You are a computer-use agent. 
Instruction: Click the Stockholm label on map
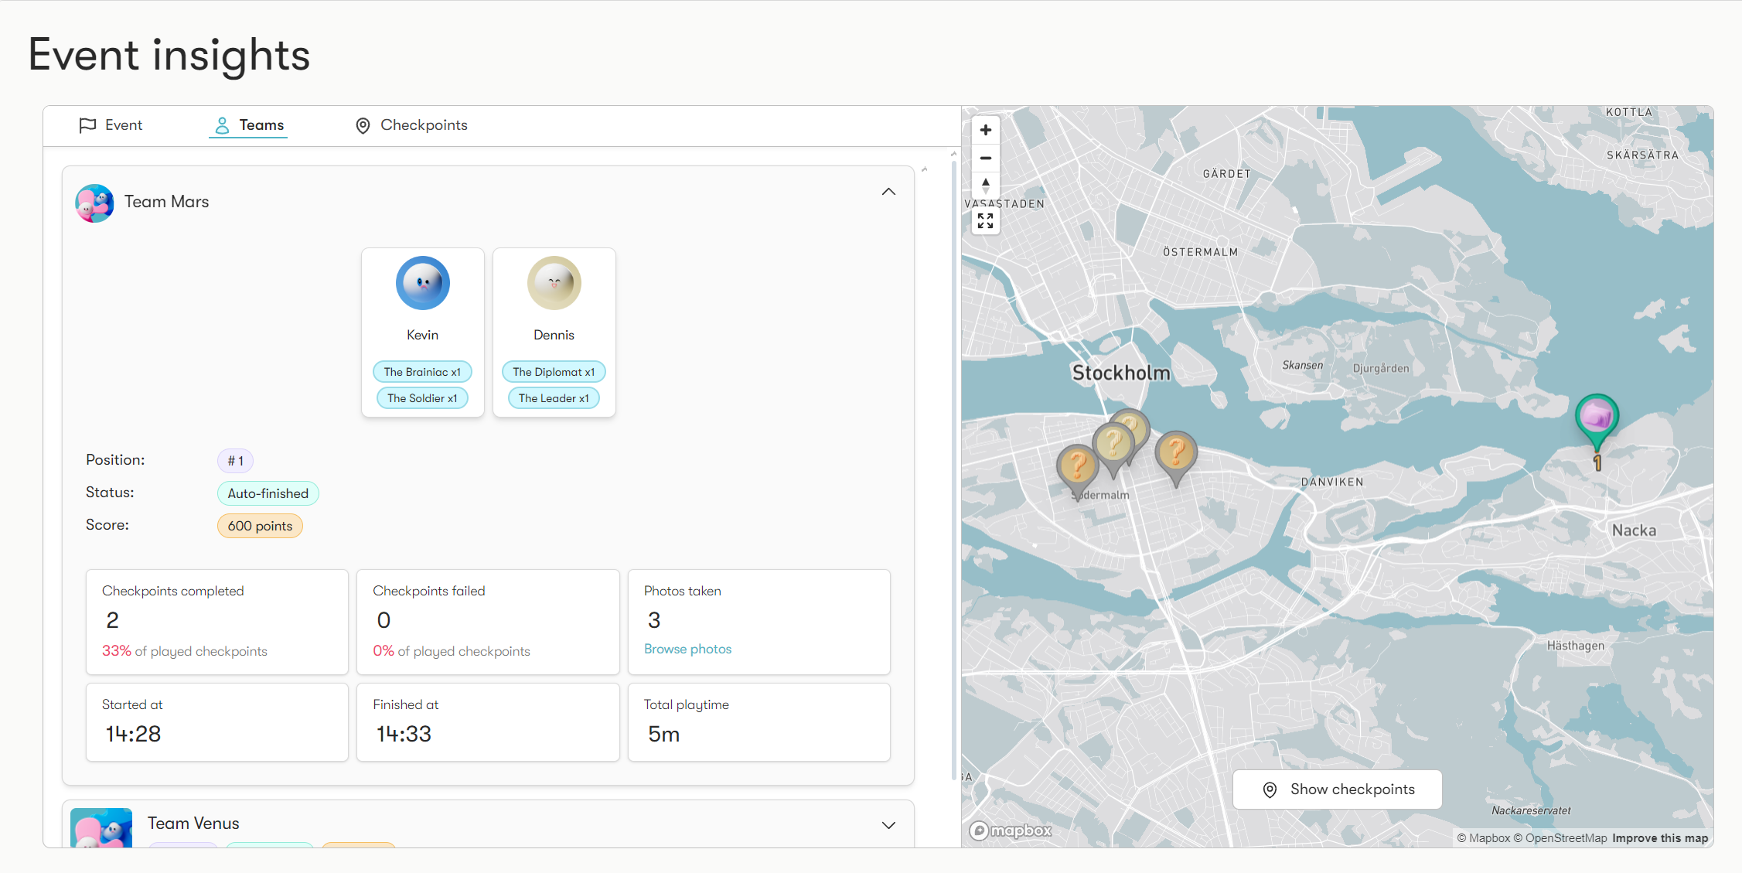click(1121, 373)
